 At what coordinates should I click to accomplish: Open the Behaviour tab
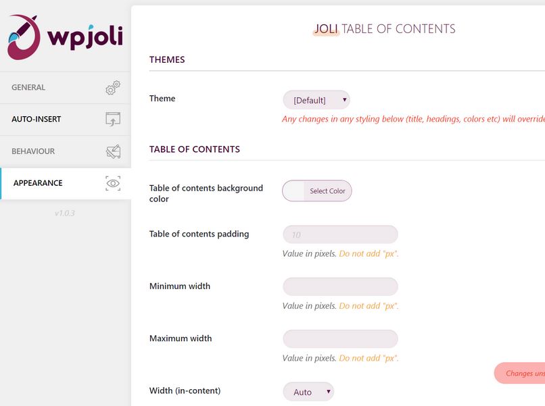[x=66, y=151]
